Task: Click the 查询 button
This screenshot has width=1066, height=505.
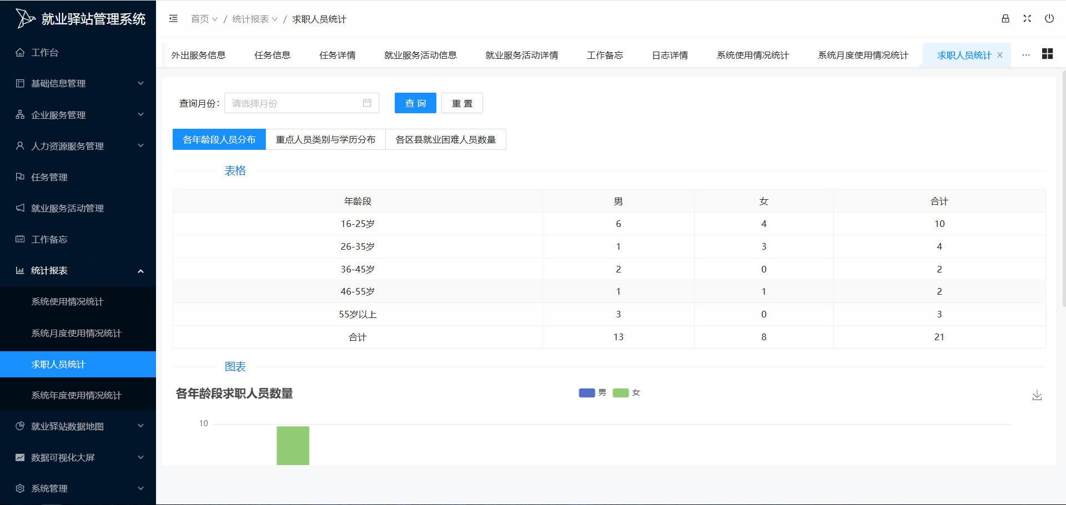Action: (415, 103)
